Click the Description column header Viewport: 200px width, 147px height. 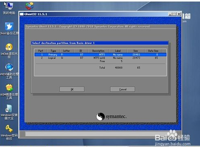[98, 51]
